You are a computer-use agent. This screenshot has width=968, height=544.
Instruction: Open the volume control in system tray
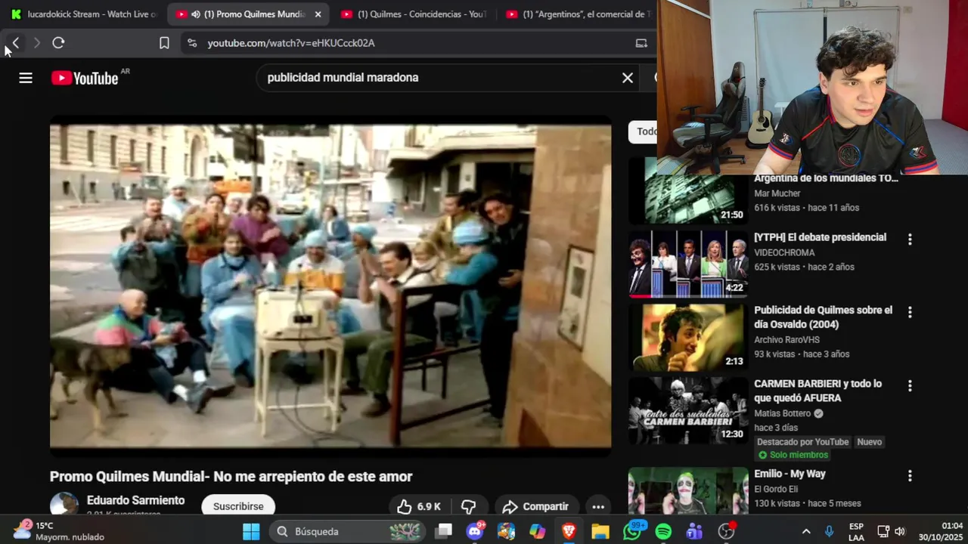(899, 531)
